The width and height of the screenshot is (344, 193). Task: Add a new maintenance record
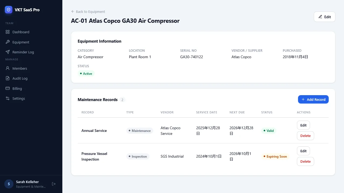tap(313, 99)
